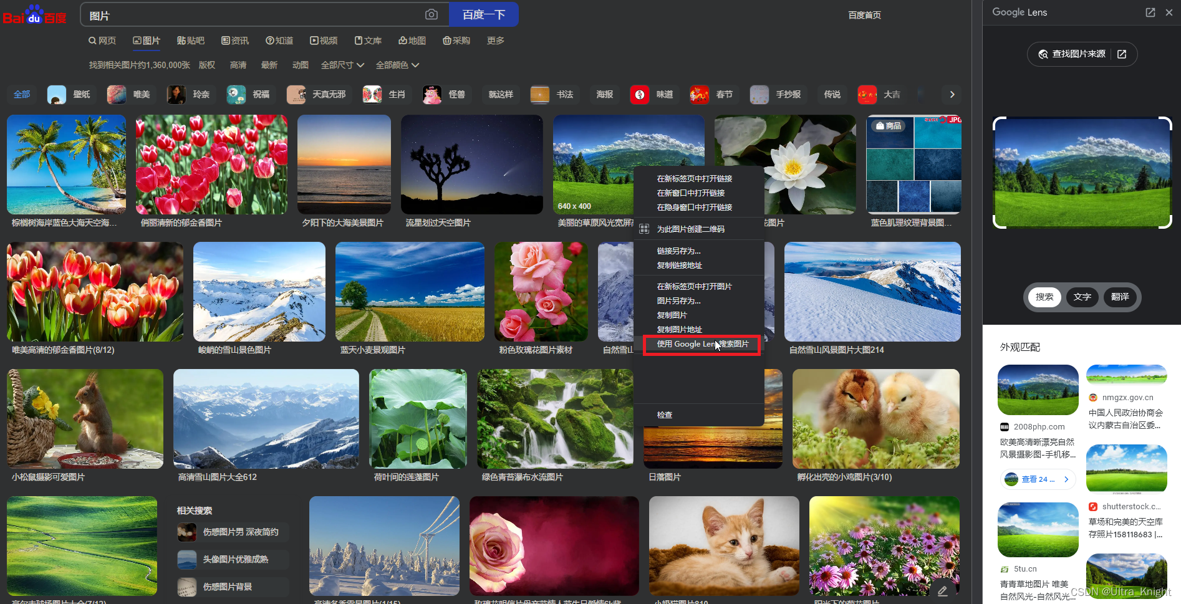The height and width of the screenshot is (604, 1181).
Task: Select the 天真无邪 category icon
Action: (296, 95)
